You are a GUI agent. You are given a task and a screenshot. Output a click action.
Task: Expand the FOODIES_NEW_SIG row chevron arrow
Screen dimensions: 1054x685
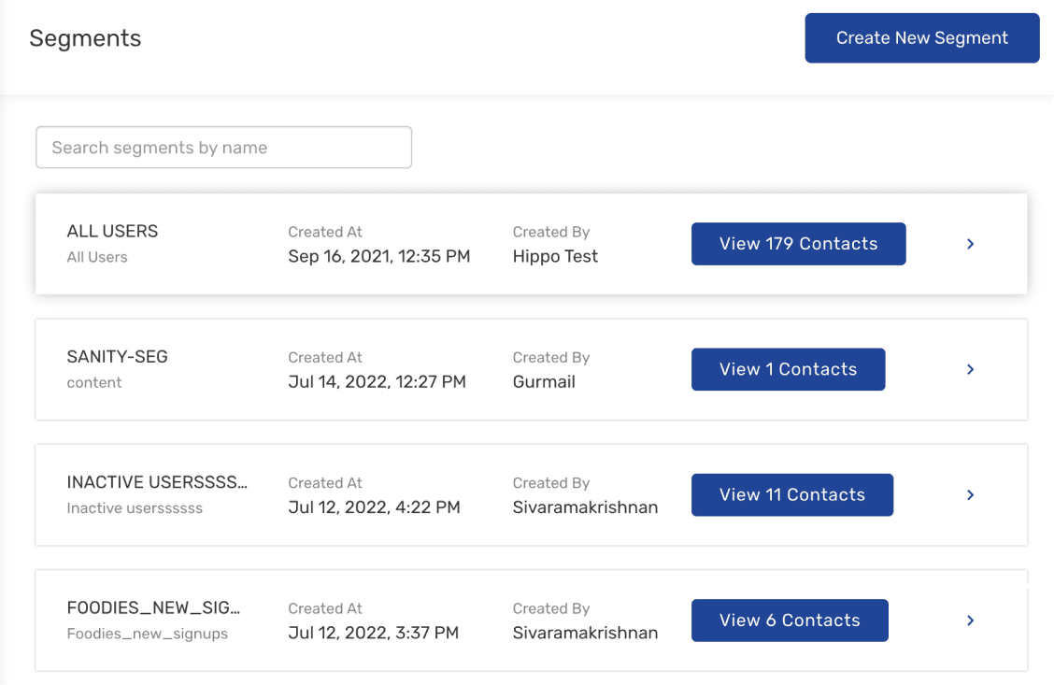(x=970, y=621)
